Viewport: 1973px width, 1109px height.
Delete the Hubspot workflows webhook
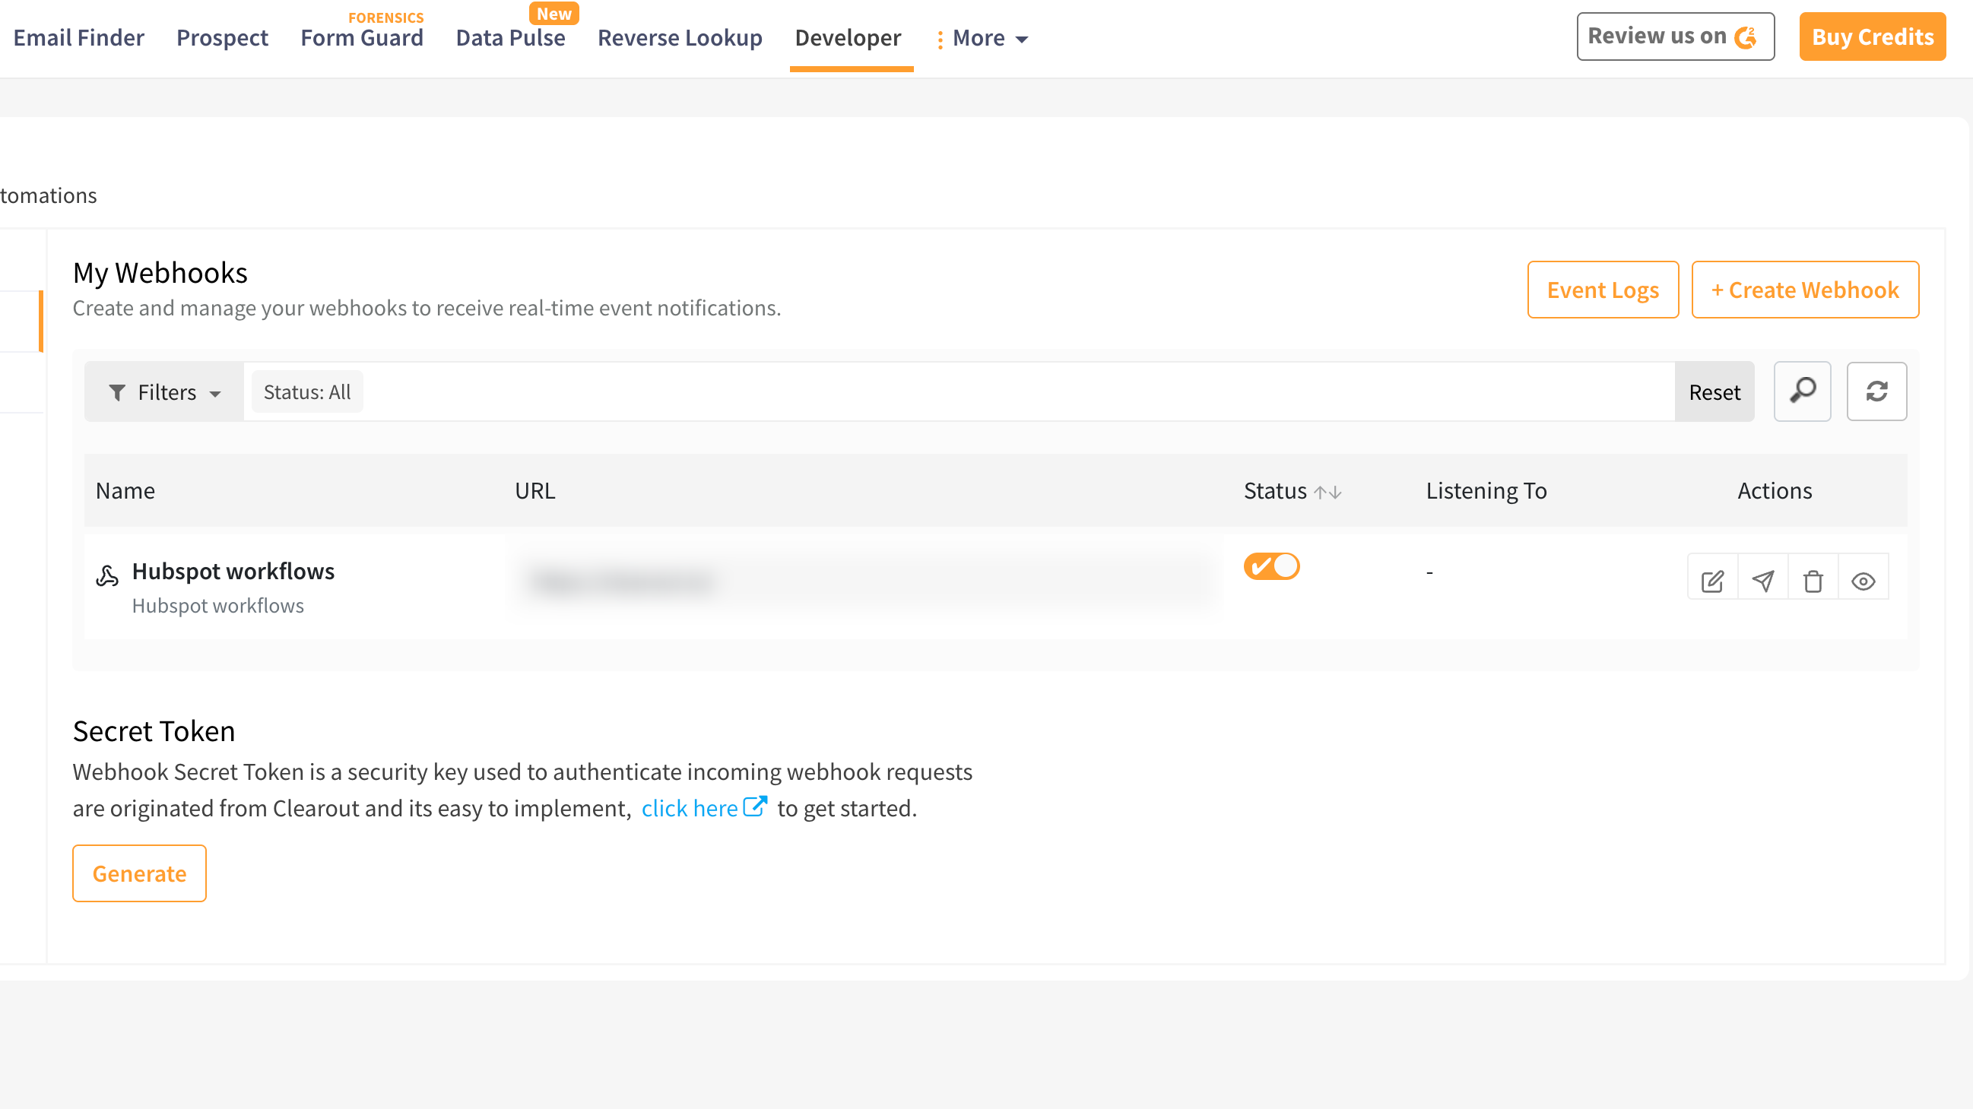pyautogui.click(x=1813, y=581)
